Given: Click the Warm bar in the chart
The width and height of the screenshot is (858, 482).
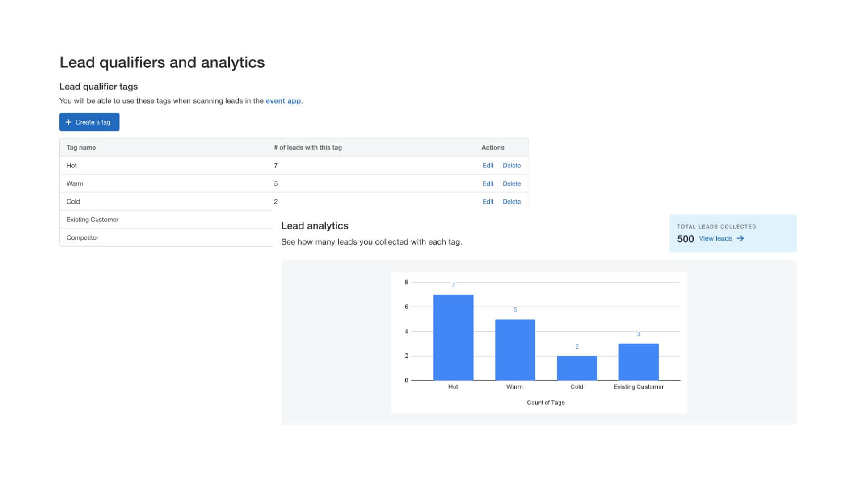Looking at the screenshot, I should click(515, 350).
